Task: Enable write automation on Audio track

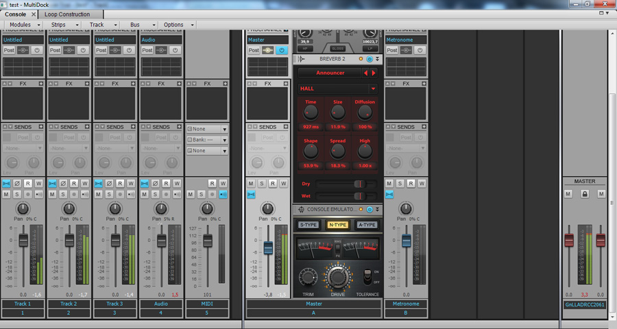Action: coord(177,184)
